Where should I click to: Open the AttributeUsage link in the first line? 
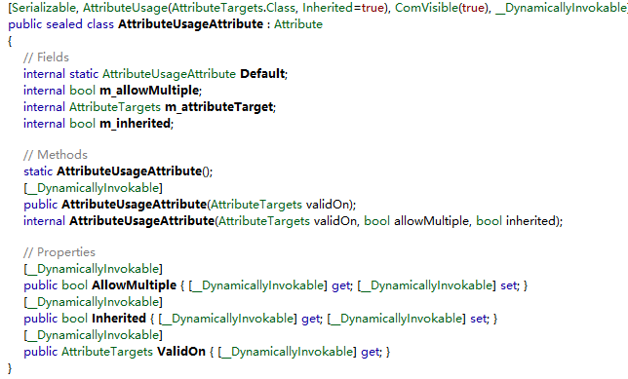126,8
